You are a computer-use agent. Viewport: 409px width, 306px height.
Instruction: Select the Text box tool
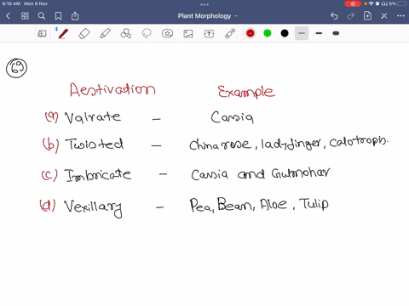tap(209, 34)
